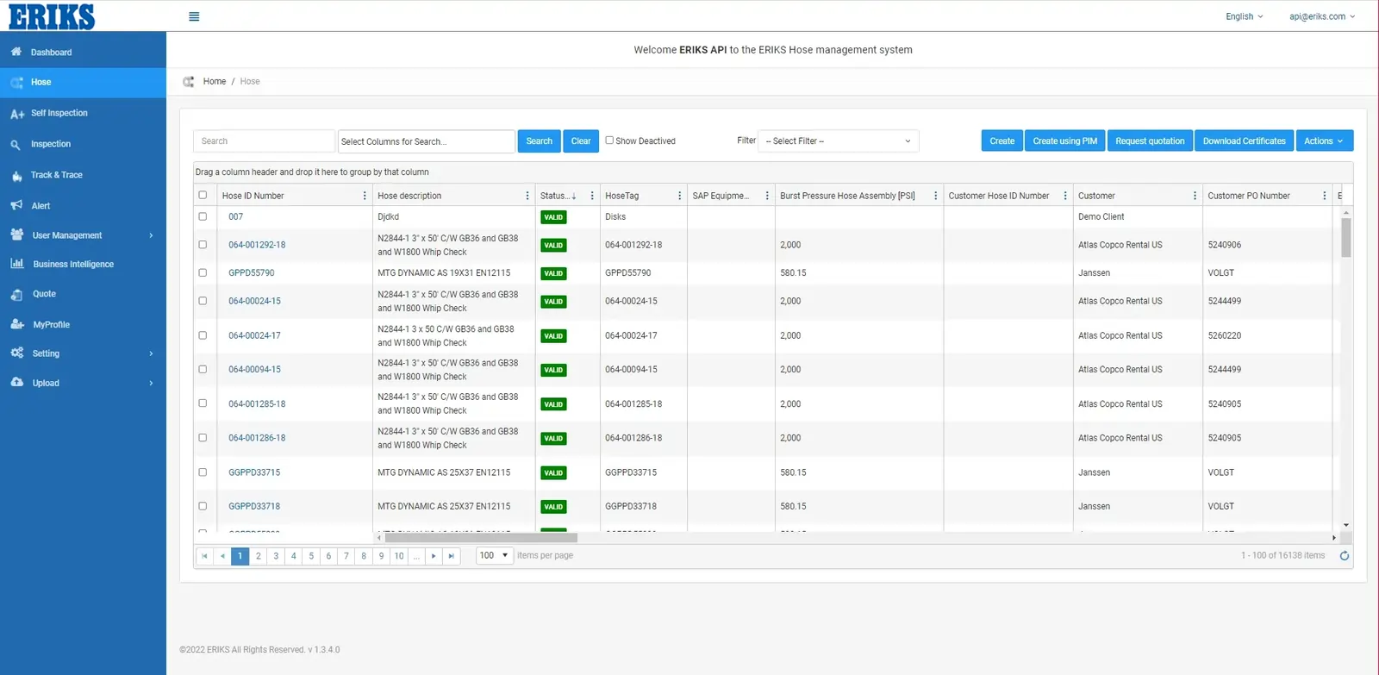The width and height of the screenshot is (1379, 675).
Task: Check the row checkbox for hose 007
Action: (x=203, y=216)
